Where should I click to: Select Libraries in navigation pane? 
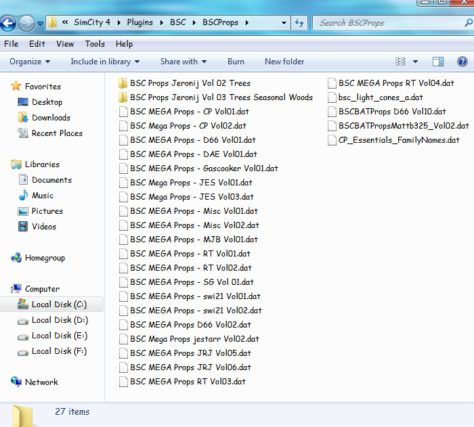[42, 164]
